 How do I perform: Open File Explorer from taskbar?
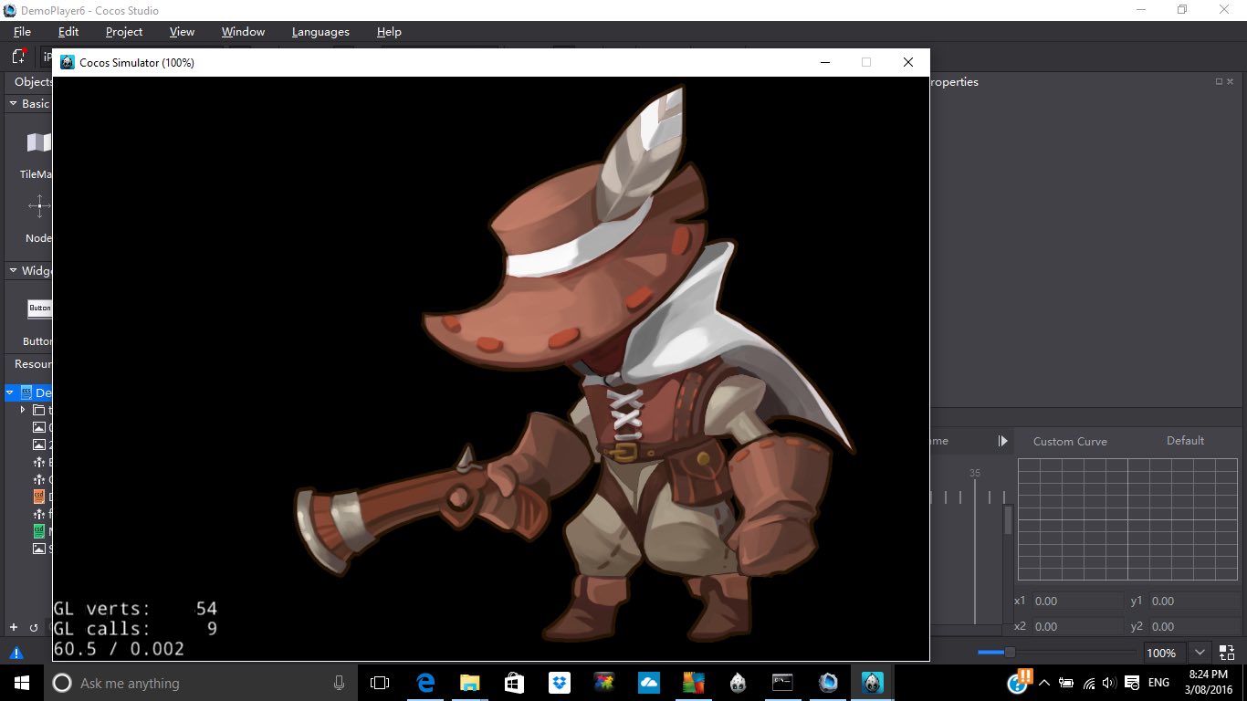click(470, 683)
